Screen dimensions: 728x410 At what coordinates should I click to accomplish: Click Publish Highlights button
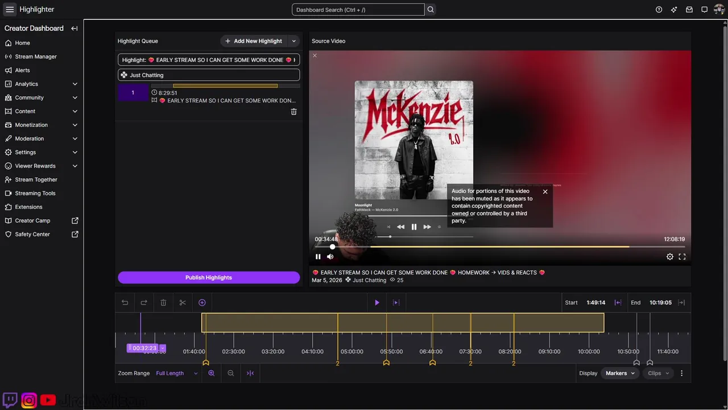point(209,277)
